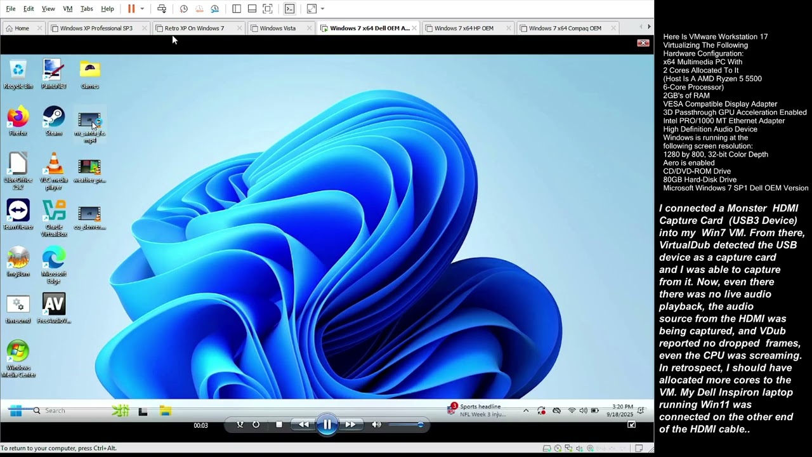Toggle shuffle in the media player
The image size is (812, 457).
[x=240, y=425]
